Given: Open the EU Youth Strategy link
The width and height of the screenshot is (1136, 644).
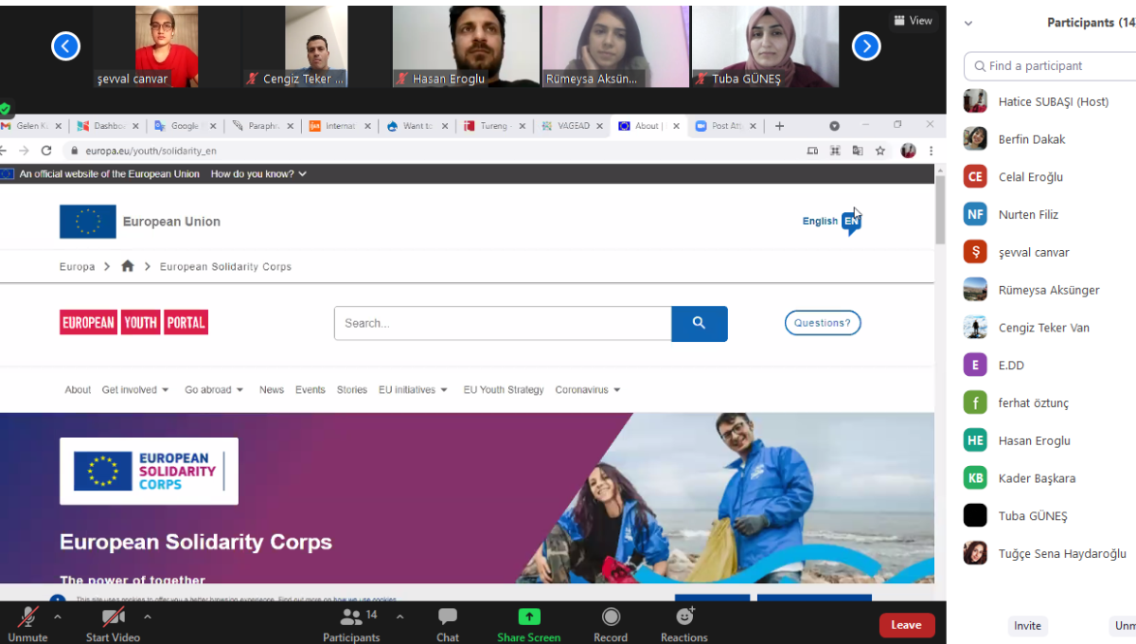Looking at the screenshot, I should pyautogui.click(x=504, y=390).
